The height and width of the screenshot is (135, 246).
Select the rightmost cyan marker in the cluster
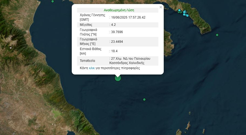[187, 15]
